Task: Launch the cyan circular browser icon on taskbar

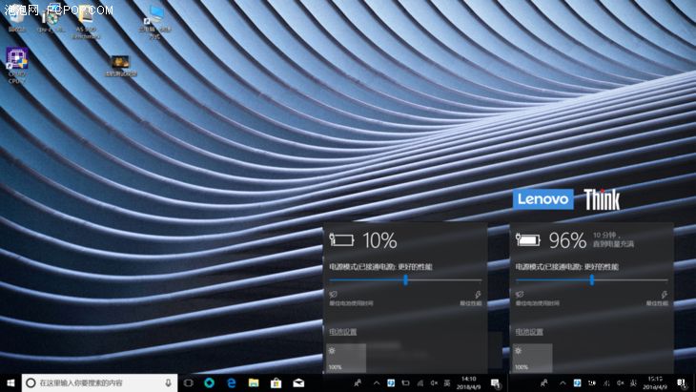Action: click(x=210, y=382)
